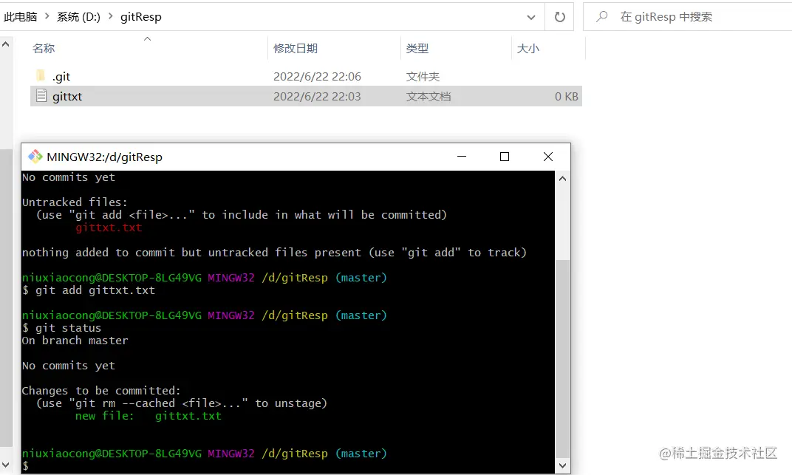792x475 pixels.
Task: Click 'Untracked files:' line in terminal
Action: click(75, 202)
